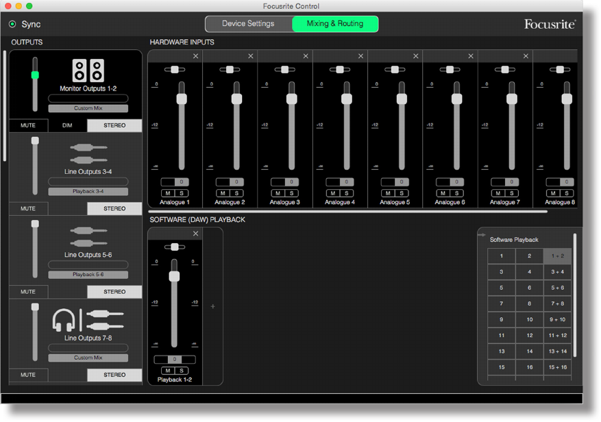
Task: Select software playback pair 3 + 4
Action: tap(557, 272)
